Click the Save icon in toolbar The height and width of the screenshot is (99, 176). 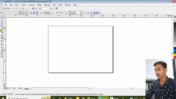[8, 9]
